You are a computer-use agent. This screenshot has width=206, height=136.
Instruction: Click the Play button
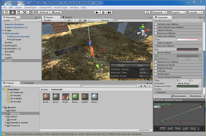point(97,13)
